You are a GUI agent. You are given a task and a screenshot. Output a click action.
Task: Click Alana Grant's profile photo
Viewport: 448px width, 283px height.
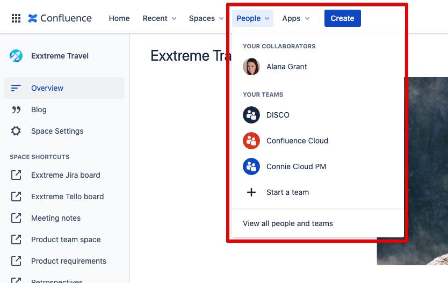(251, 67)
